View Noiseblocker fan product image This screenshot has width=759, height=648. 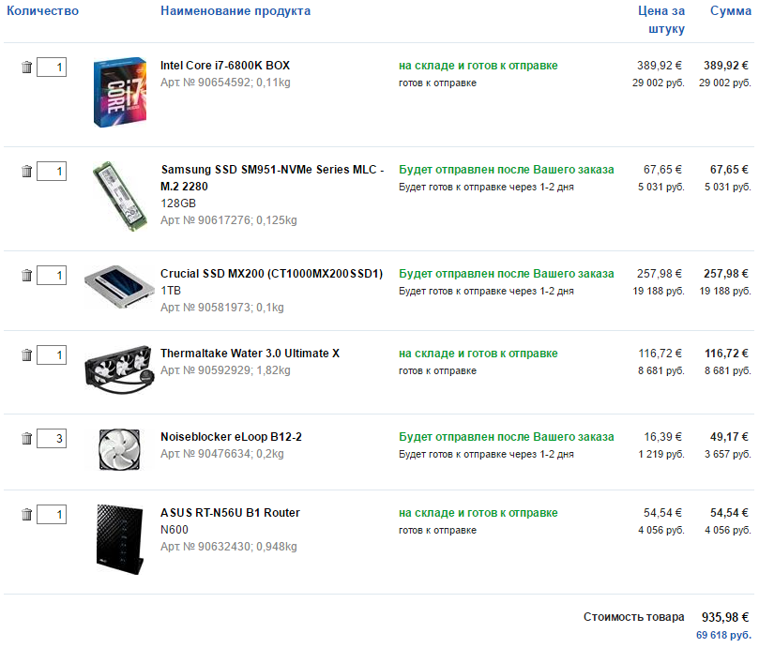click(x=119, y=449)
